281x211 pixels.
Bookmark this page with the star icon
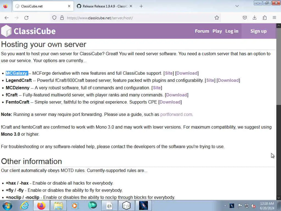click(217, 18)
